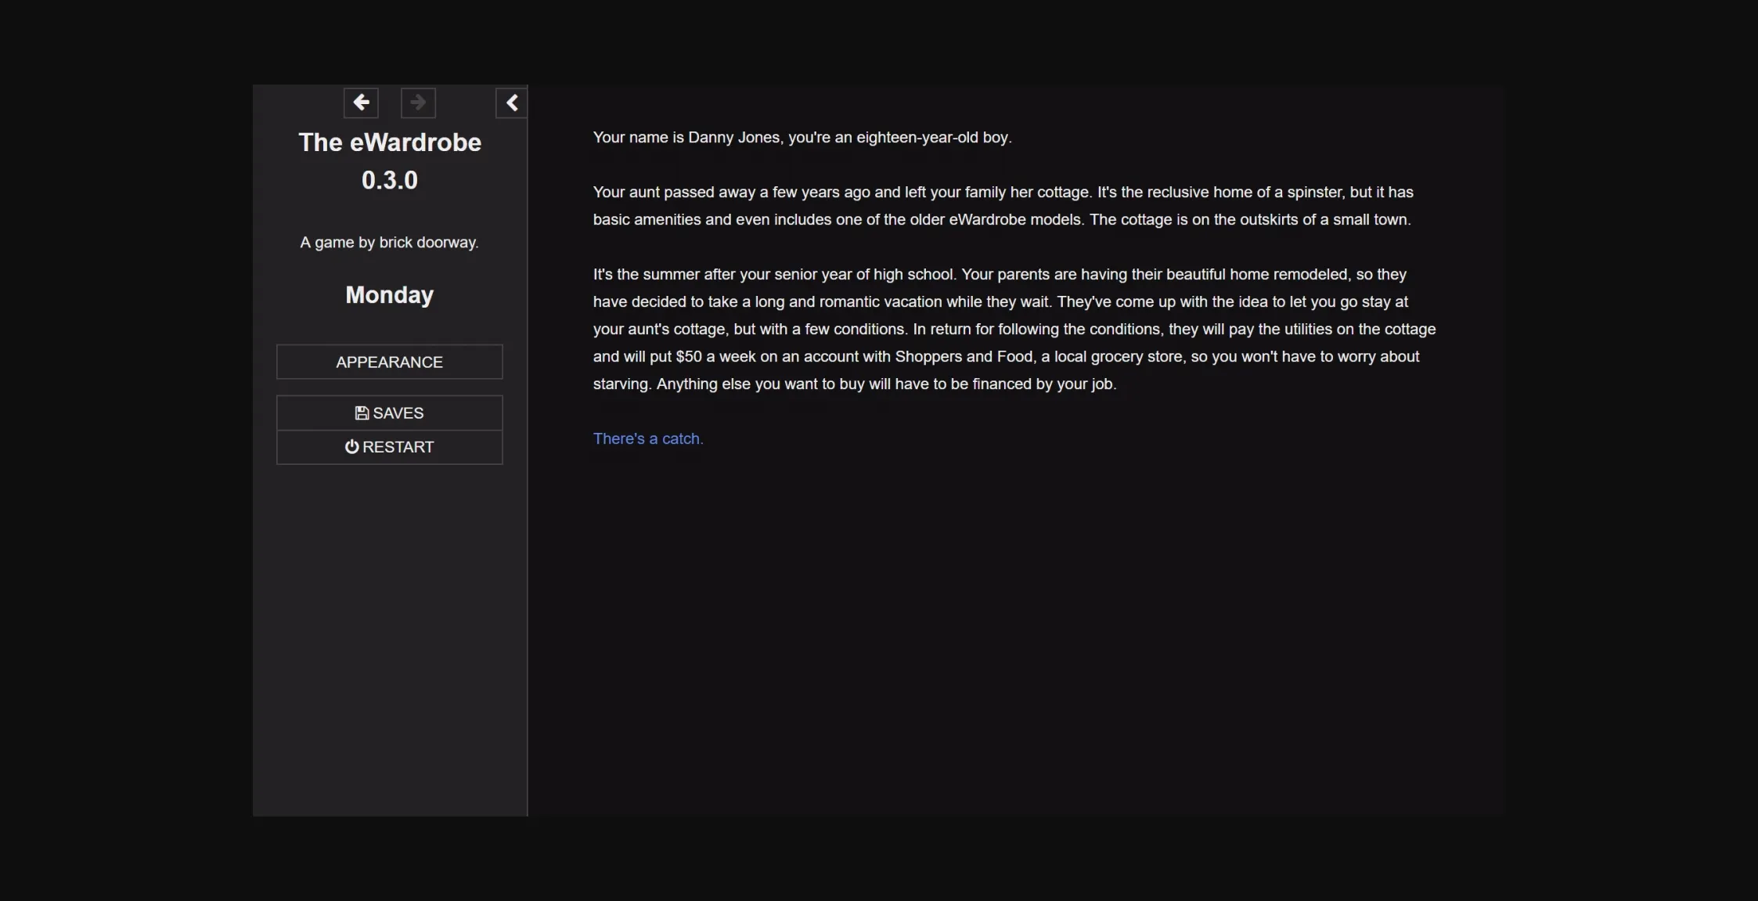The height and width of the screenshot is (901, 1758).
Task: Click the power icon on RESTART
Action: 352,446
